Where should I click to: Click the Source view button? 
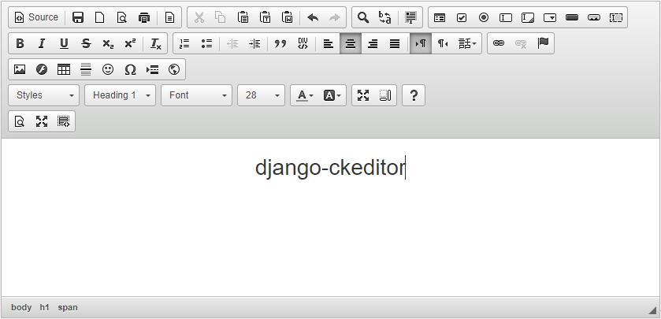36,17
